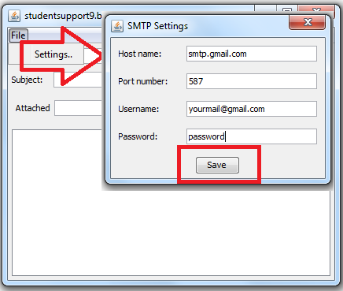
Task: Click the 'Username:' label
Action: point(138,109)
